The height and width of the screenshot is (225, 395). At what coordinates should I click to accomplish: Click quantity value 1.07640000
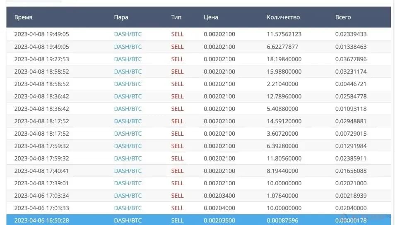[282, 196]
